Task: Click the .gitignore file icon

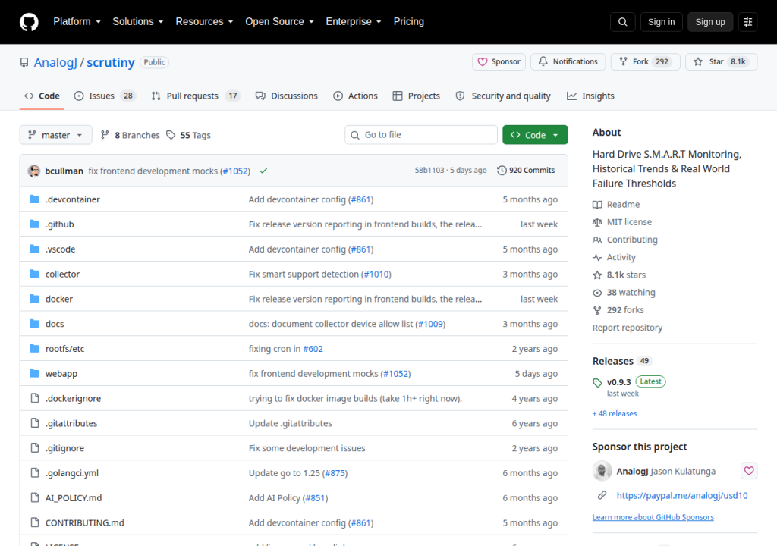Action: click(x=35, y=448)
